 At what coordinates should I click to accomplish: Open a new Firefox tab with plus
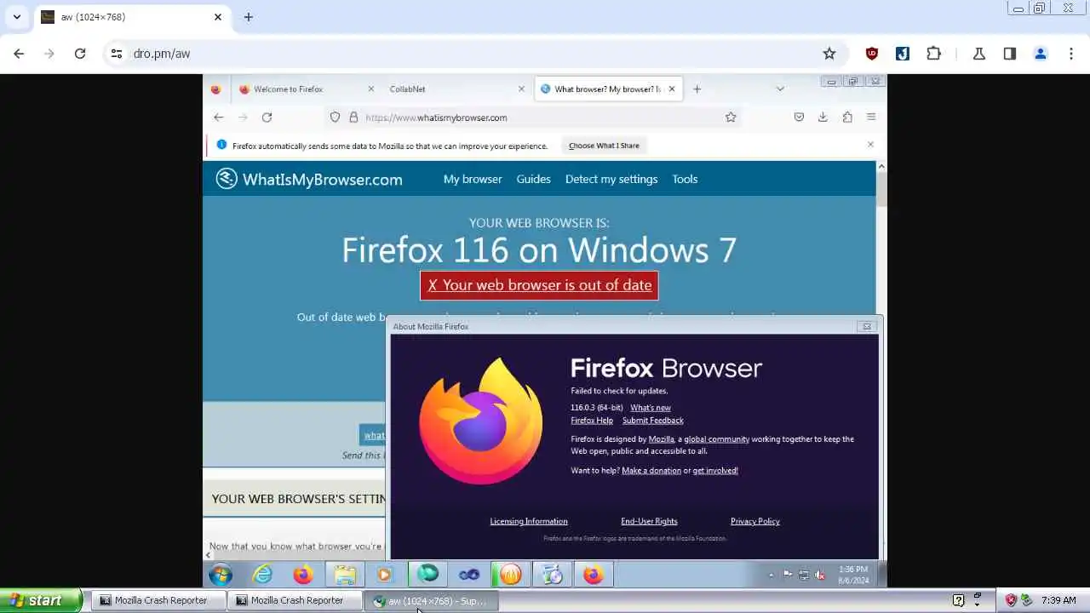[697, 89]
